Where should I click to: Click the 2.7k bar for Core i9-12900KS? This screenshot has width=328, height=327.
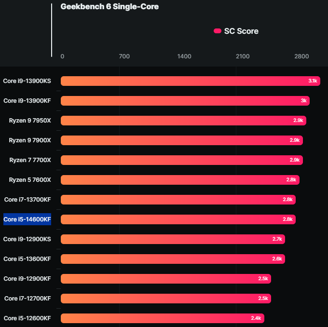tap(173, 239)
